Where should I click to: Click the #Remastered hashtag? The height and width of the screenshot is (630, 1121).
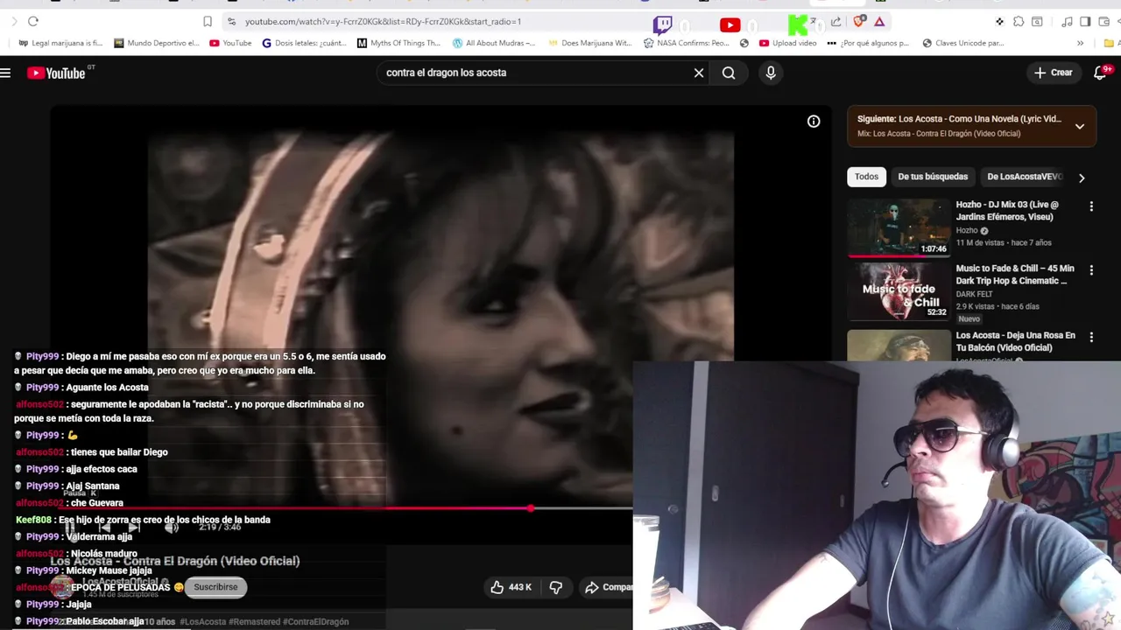255,621
